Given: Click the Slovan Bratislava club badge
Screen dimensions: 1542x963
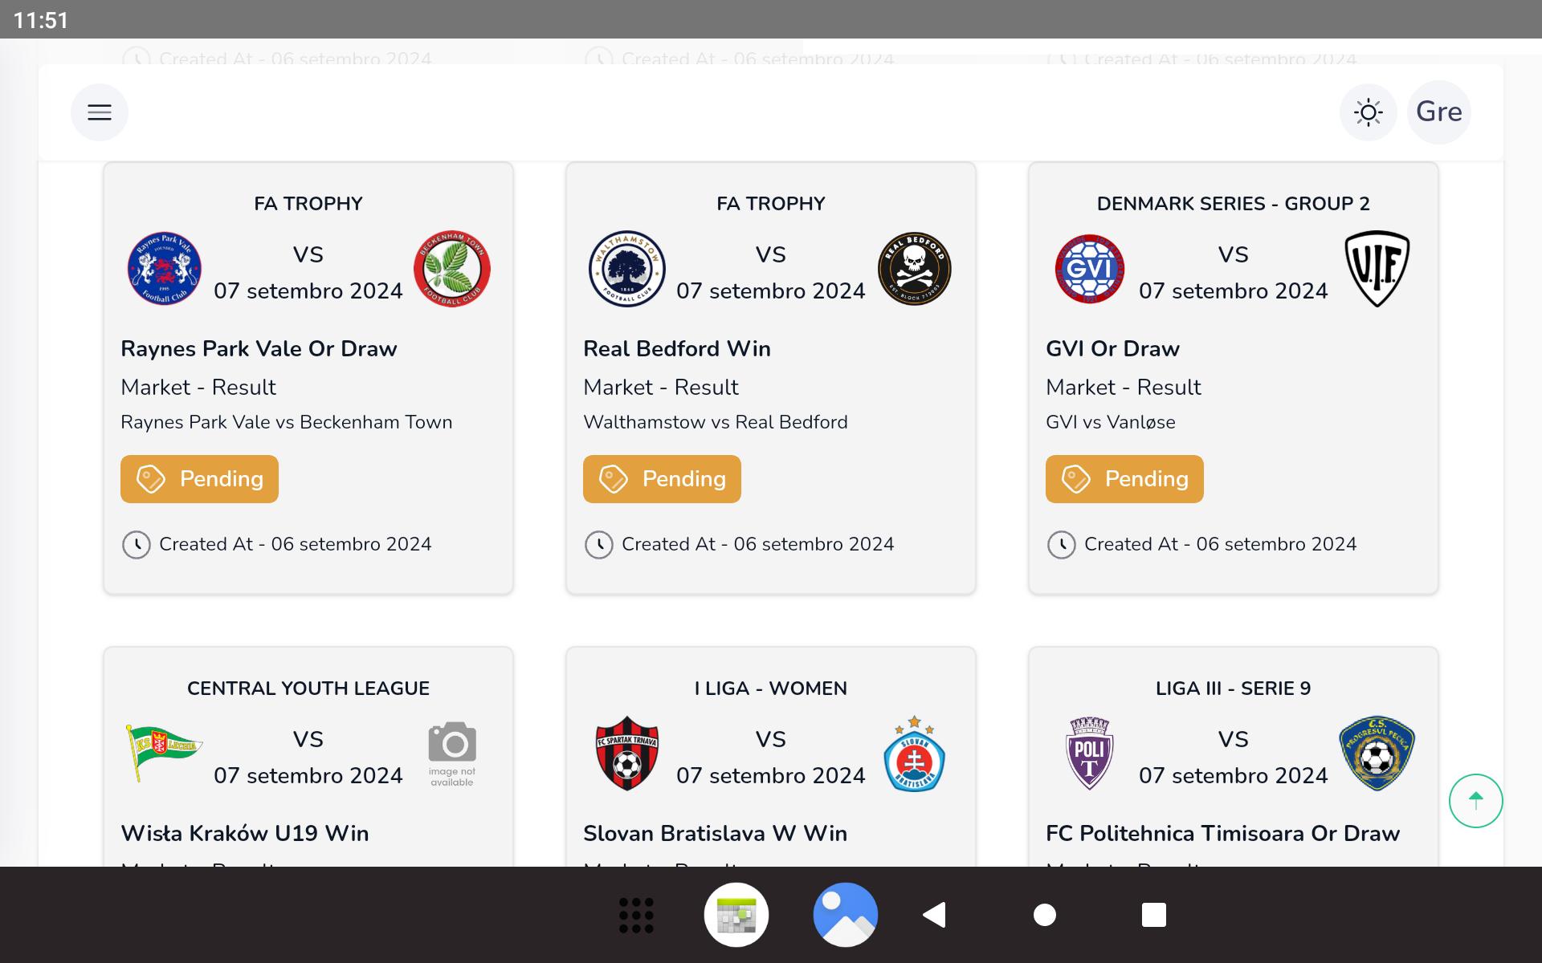Looking at the screenshot, I should 915,754.
